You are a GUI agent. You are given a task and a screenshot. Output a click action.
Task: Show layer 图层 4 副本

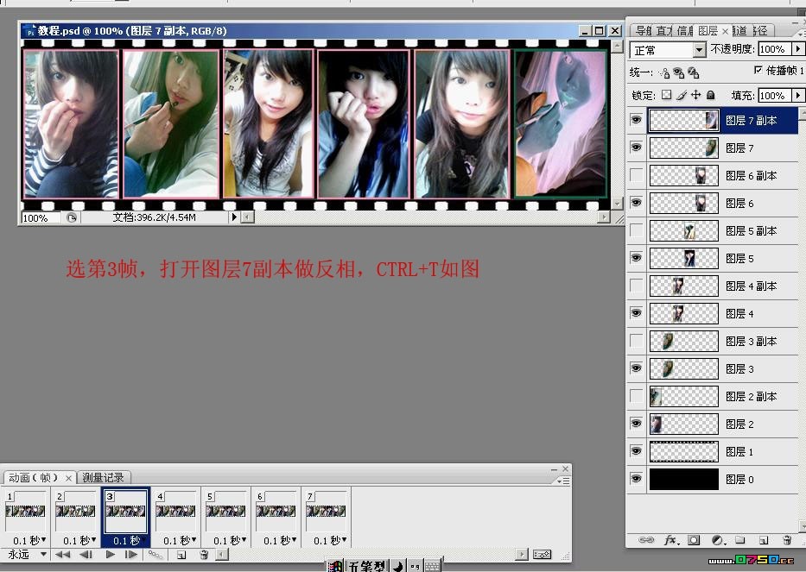click(x=637, y=286)
